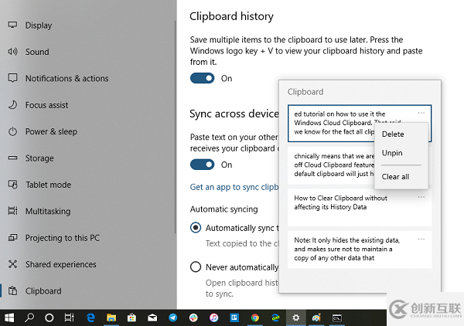This screenshot has height=326, width=464.
Task: Launch Google Chrome from taskbar
Action: 254,318
